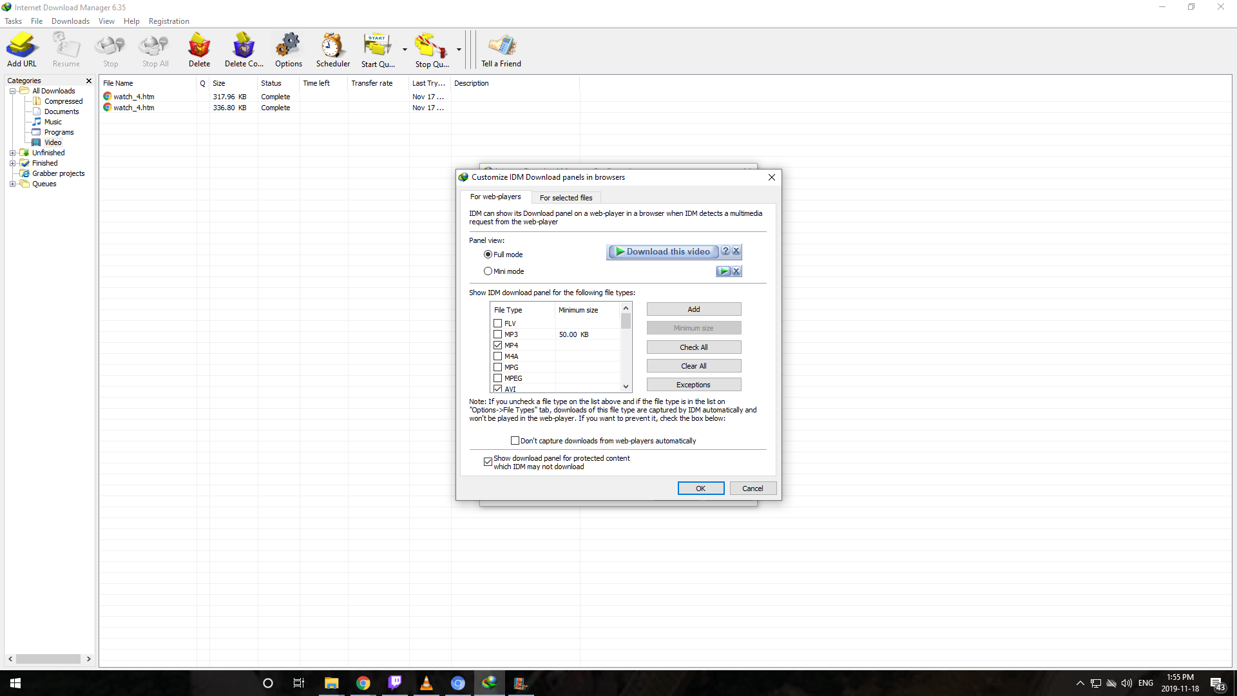1237x696 pixels.
Task: Click the Add button in dialog
Action: 694,309
